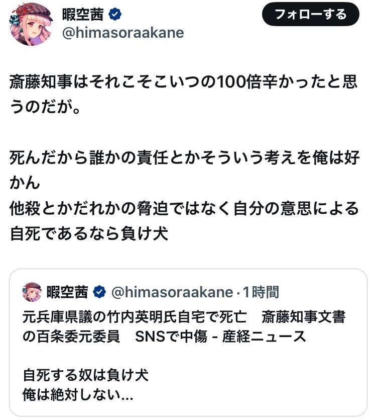
Task: Click the main post paragraph beginning 斎藤知事はそれこそ
Action: pyautogui.click(x=183, y=94)
